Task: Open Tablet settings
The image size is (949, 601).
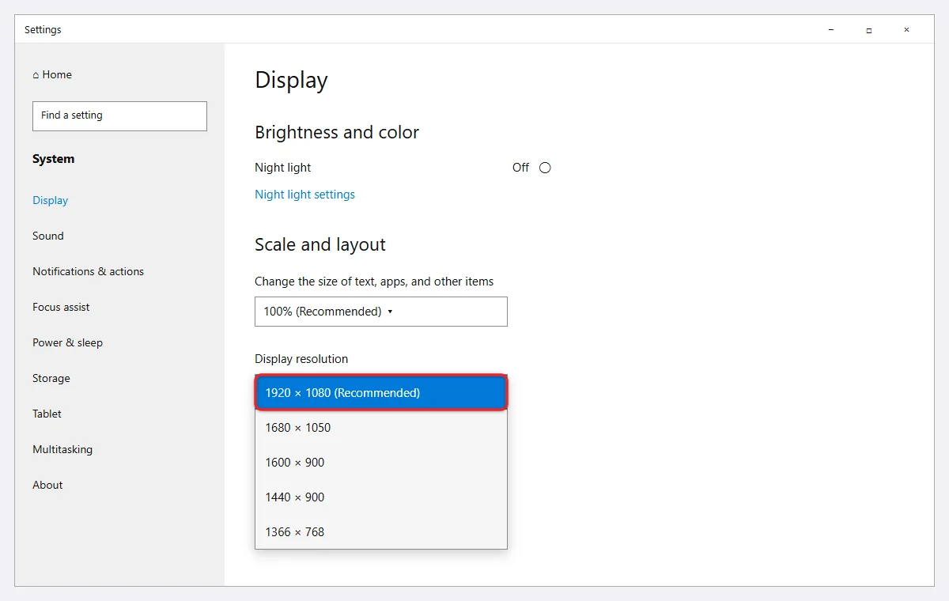Action: pos(47,414)
